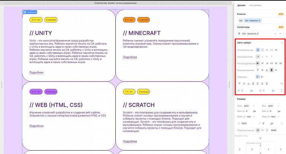The image size is (286, 154).
Task: Set overflow to scroll icon
Action: click(x=267, y=130)
